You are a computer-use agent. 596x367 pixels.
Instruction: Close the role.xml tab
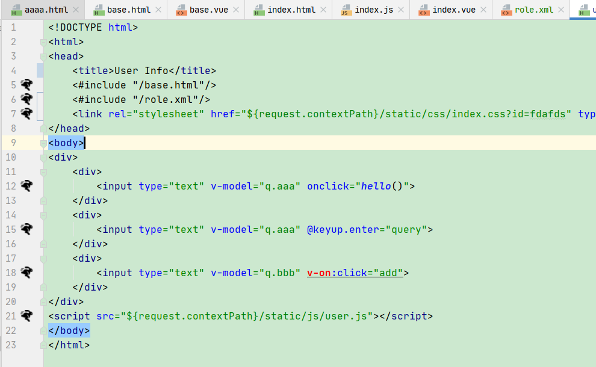coord(561,10)
